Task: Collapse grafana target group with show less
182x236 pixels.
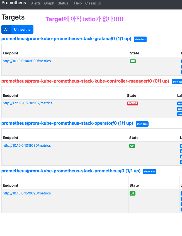Action: [140, 39]
